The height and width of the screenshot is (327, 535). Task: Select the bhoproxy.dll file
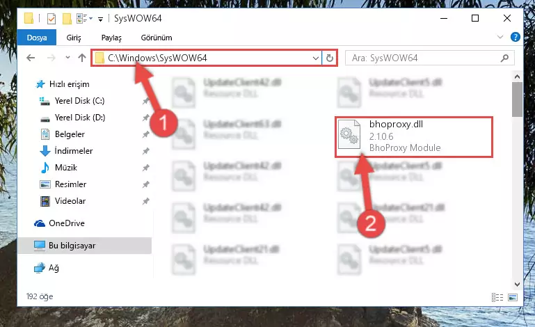pyautogui.click(x=414, y=136)
